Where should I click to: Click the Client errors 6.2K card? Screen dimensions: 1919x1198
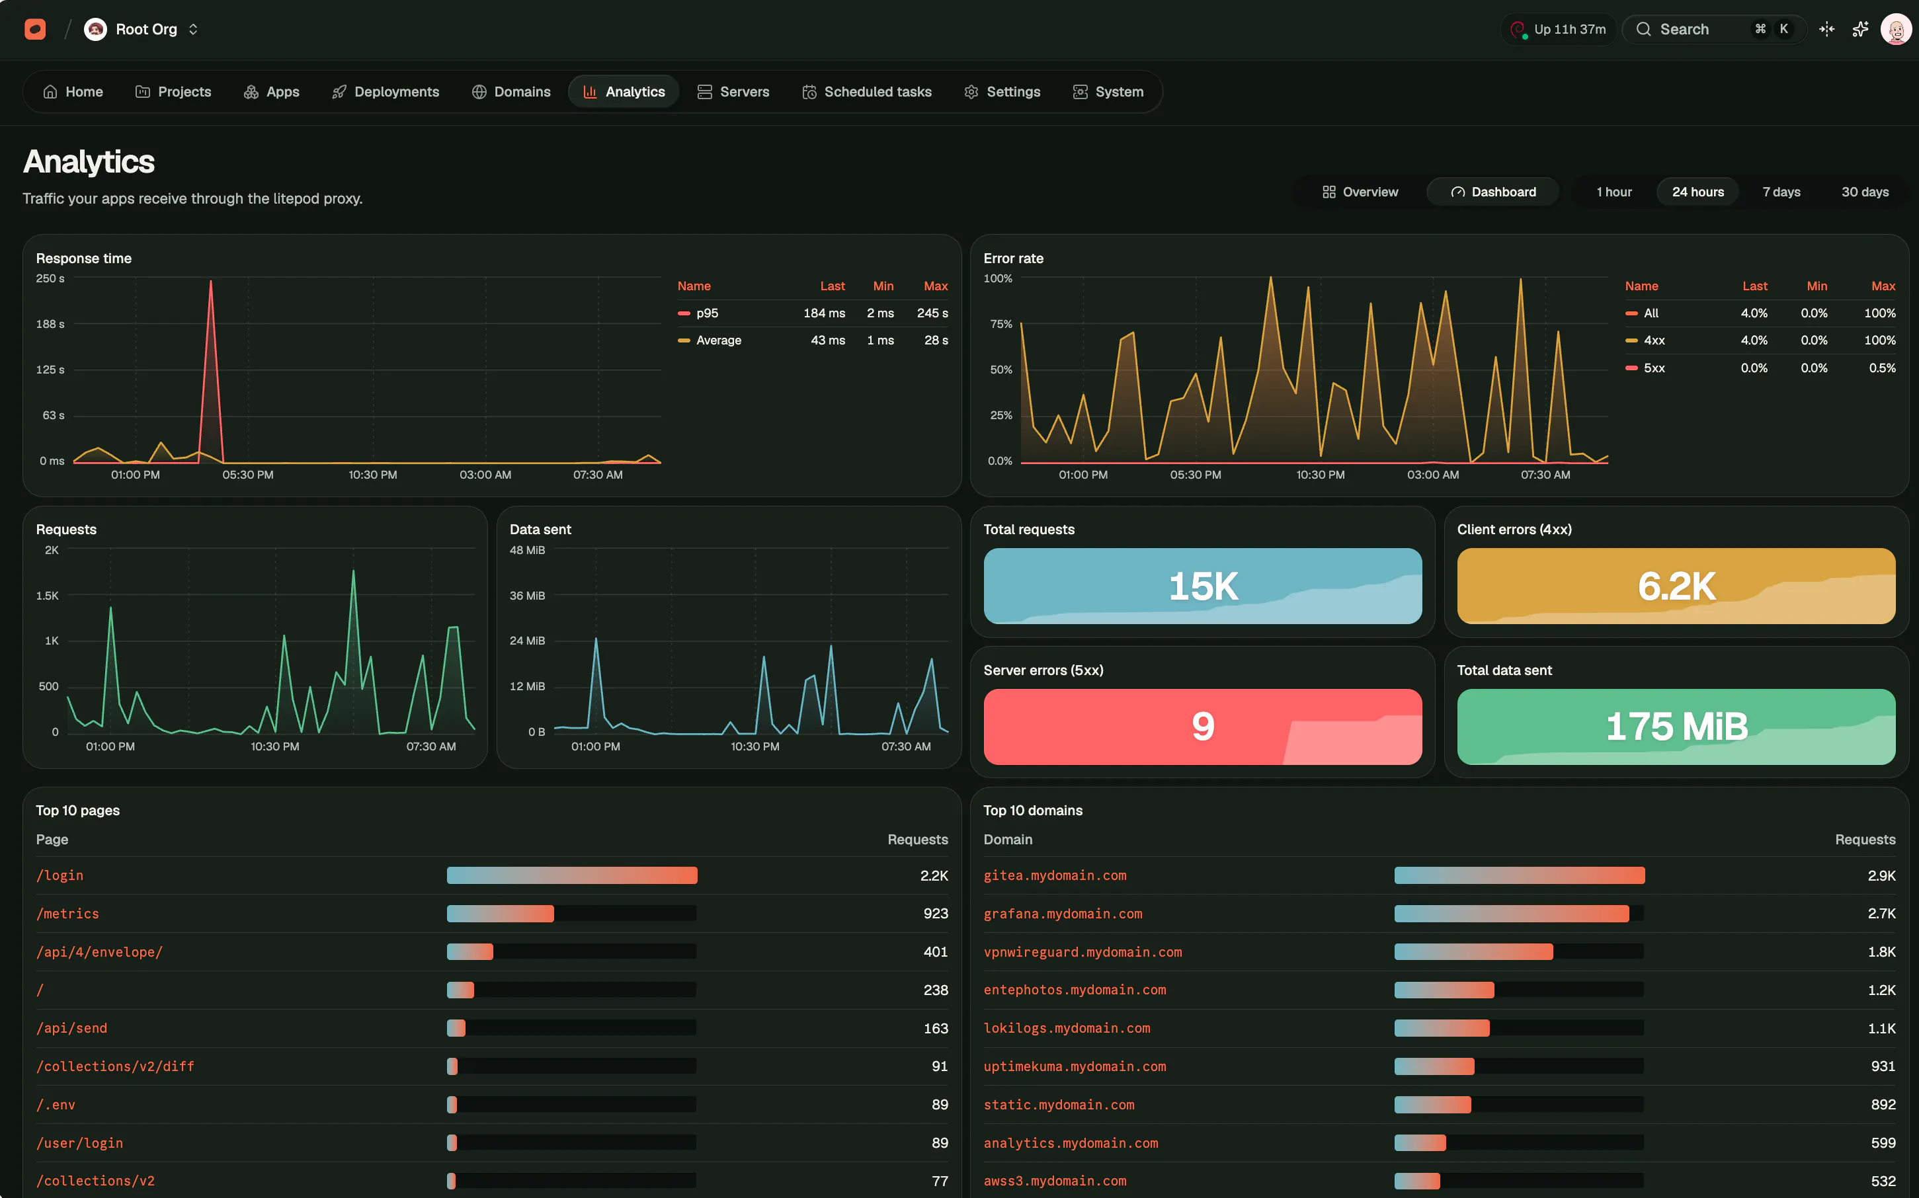1676,586
